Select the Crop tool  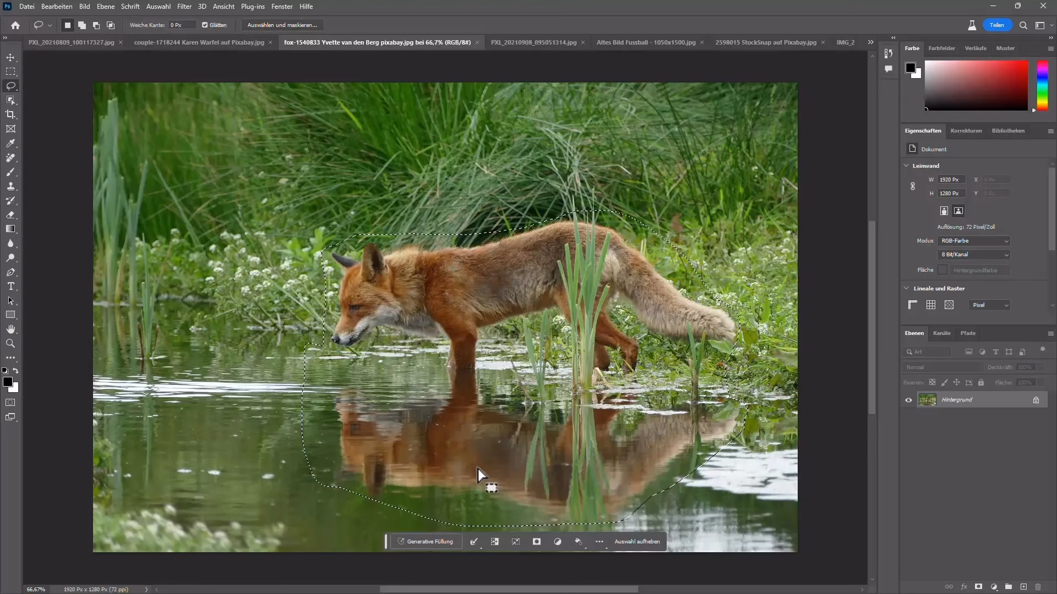(x=10, y=114)
